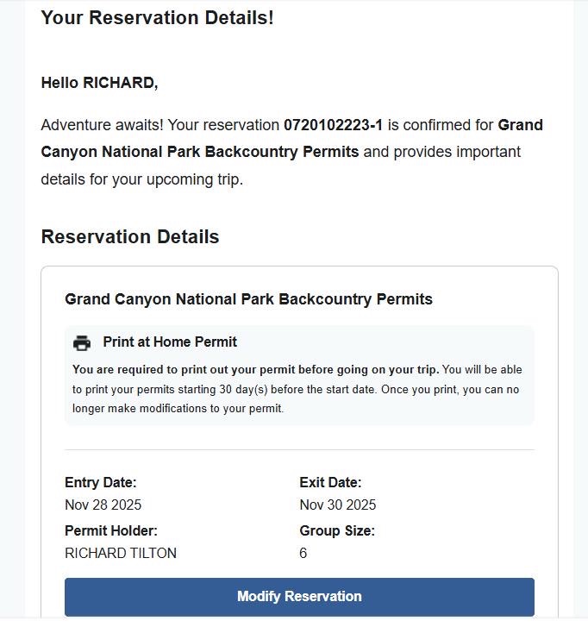Click the Nov 28 2025 entry date value
This screenshot has width=588, height=627.
coord(103,505)
